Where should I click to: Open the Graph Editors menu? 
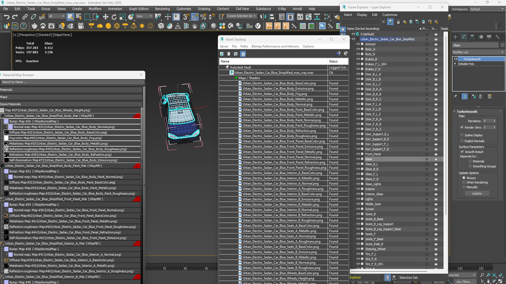tap(139, 9)
